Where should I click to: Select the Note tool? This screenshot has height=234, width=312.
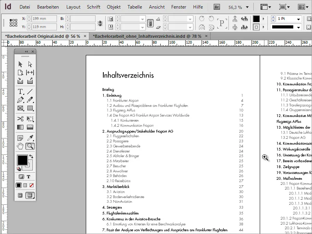(x=20, y=138)
